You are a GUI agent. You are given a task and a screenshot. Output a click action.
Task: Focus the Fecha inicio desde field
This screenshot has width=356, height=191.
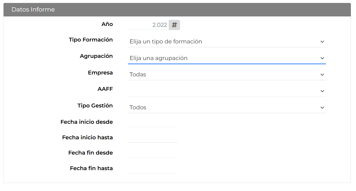(x=153, y=122)
